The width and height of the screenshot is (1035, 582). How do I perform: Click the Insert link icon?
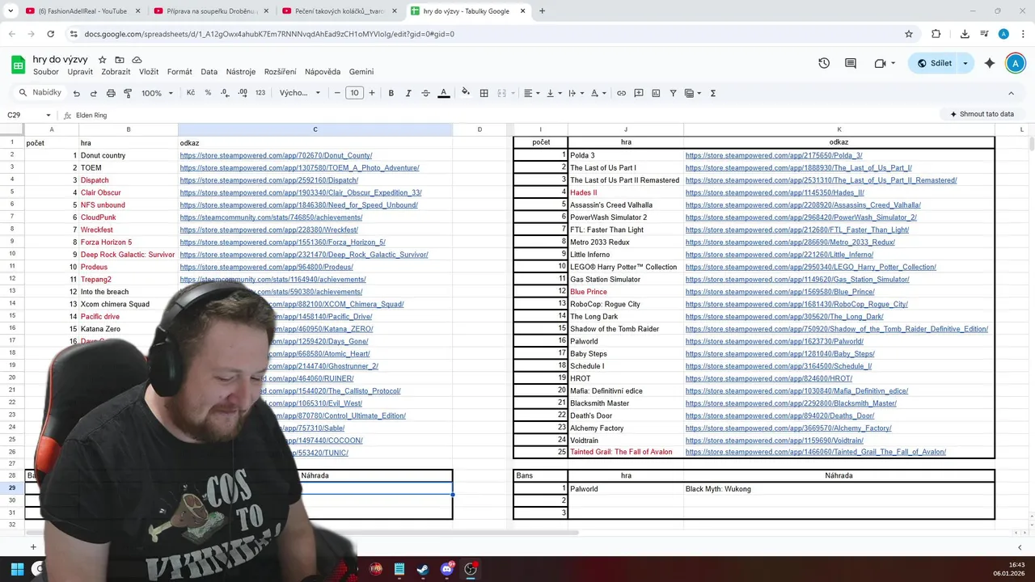click(x=621, y=93)
